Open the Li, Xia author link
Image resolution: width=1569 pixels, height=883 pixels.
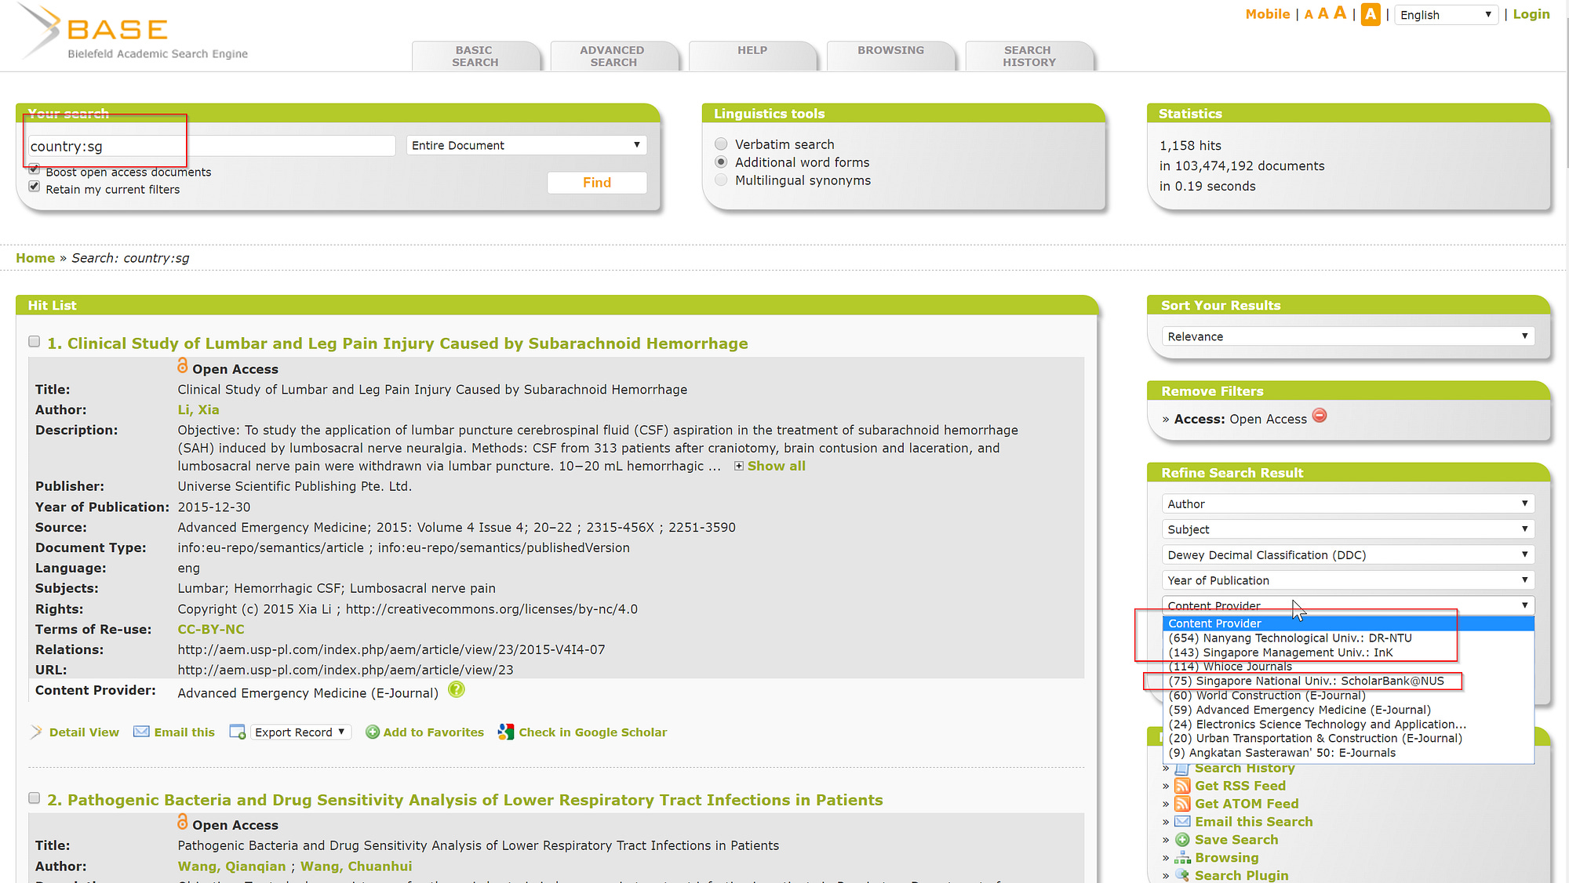click(x=198, y=410)
